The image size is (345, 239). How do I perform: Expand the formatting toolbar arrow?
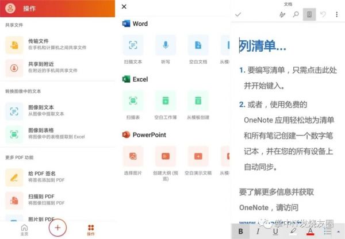pos(339,232)
